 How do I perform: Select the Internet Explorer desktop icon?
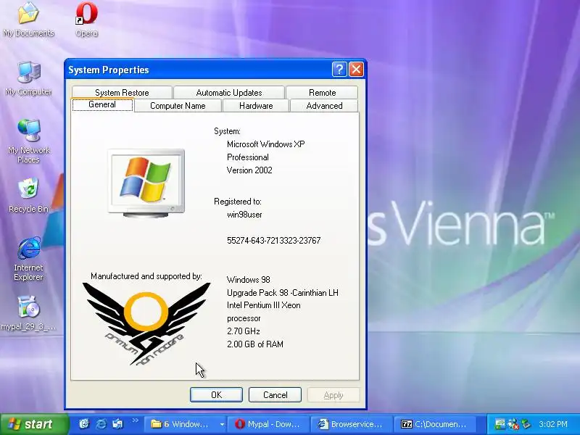coord(28,259)
